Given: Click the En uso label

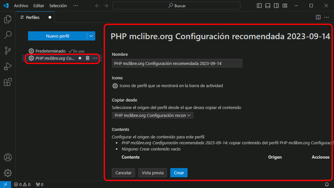Looking at the screenshot, I should click(79, 51).
